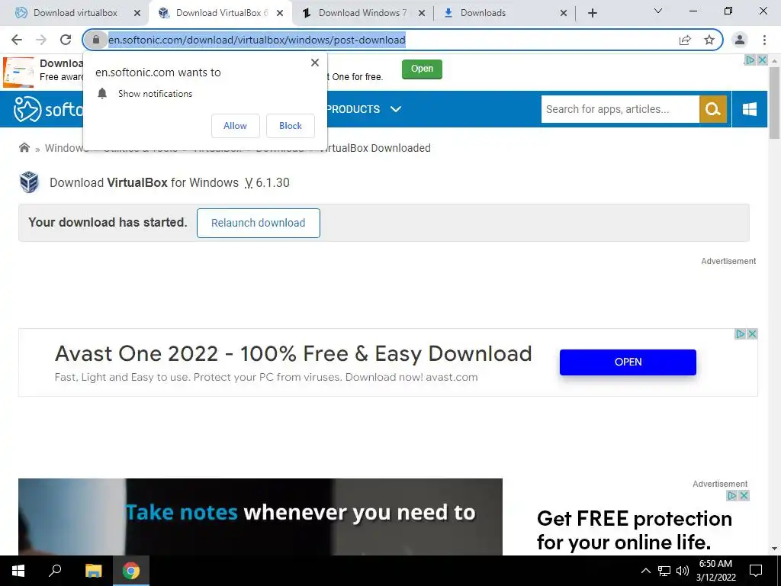Viewport: 781px width, 586px height.
Task: Open AdChoices info on Avast banner
Action: point(741,334)
